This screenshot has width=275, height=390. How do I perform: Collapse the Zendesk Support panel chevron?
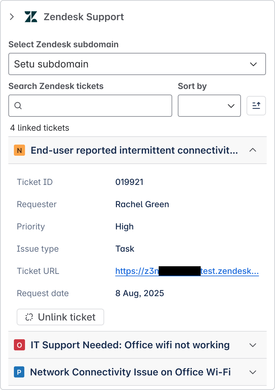[x=12, y=17]
